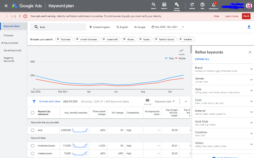Select all keywords header checkbox
Screen dimensions: 254x158
33,113
